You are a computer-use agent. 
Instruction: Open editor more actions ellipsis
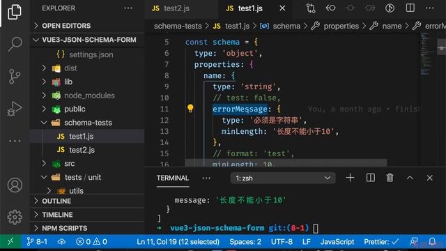click(430, 8)
